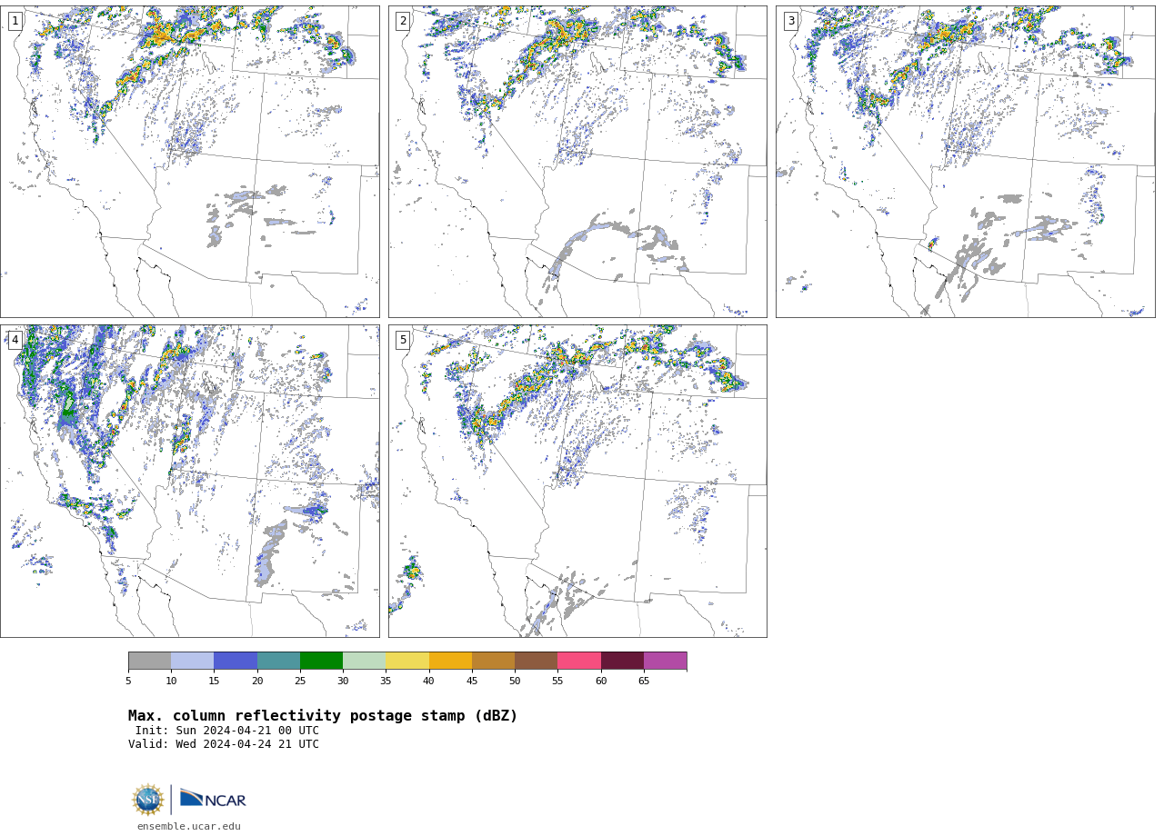The image size is (1164, 836).
Task: Click the ensemble.ucar.edu text
Action: (189, 827)
